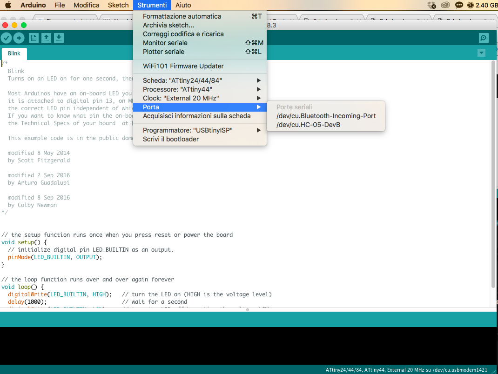
Task: Open Plotter seriale from the menu
Action: pos(200,52)
